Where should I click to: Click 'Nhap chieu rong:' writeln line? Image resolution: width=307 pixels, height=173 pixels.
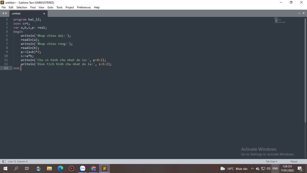pyautogui.click(x=46, y=44)
